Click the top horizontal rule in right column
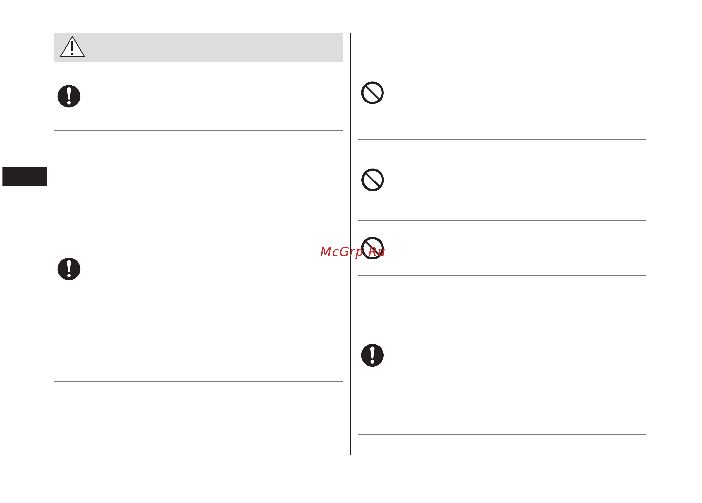702x503 pixels. 502,33
